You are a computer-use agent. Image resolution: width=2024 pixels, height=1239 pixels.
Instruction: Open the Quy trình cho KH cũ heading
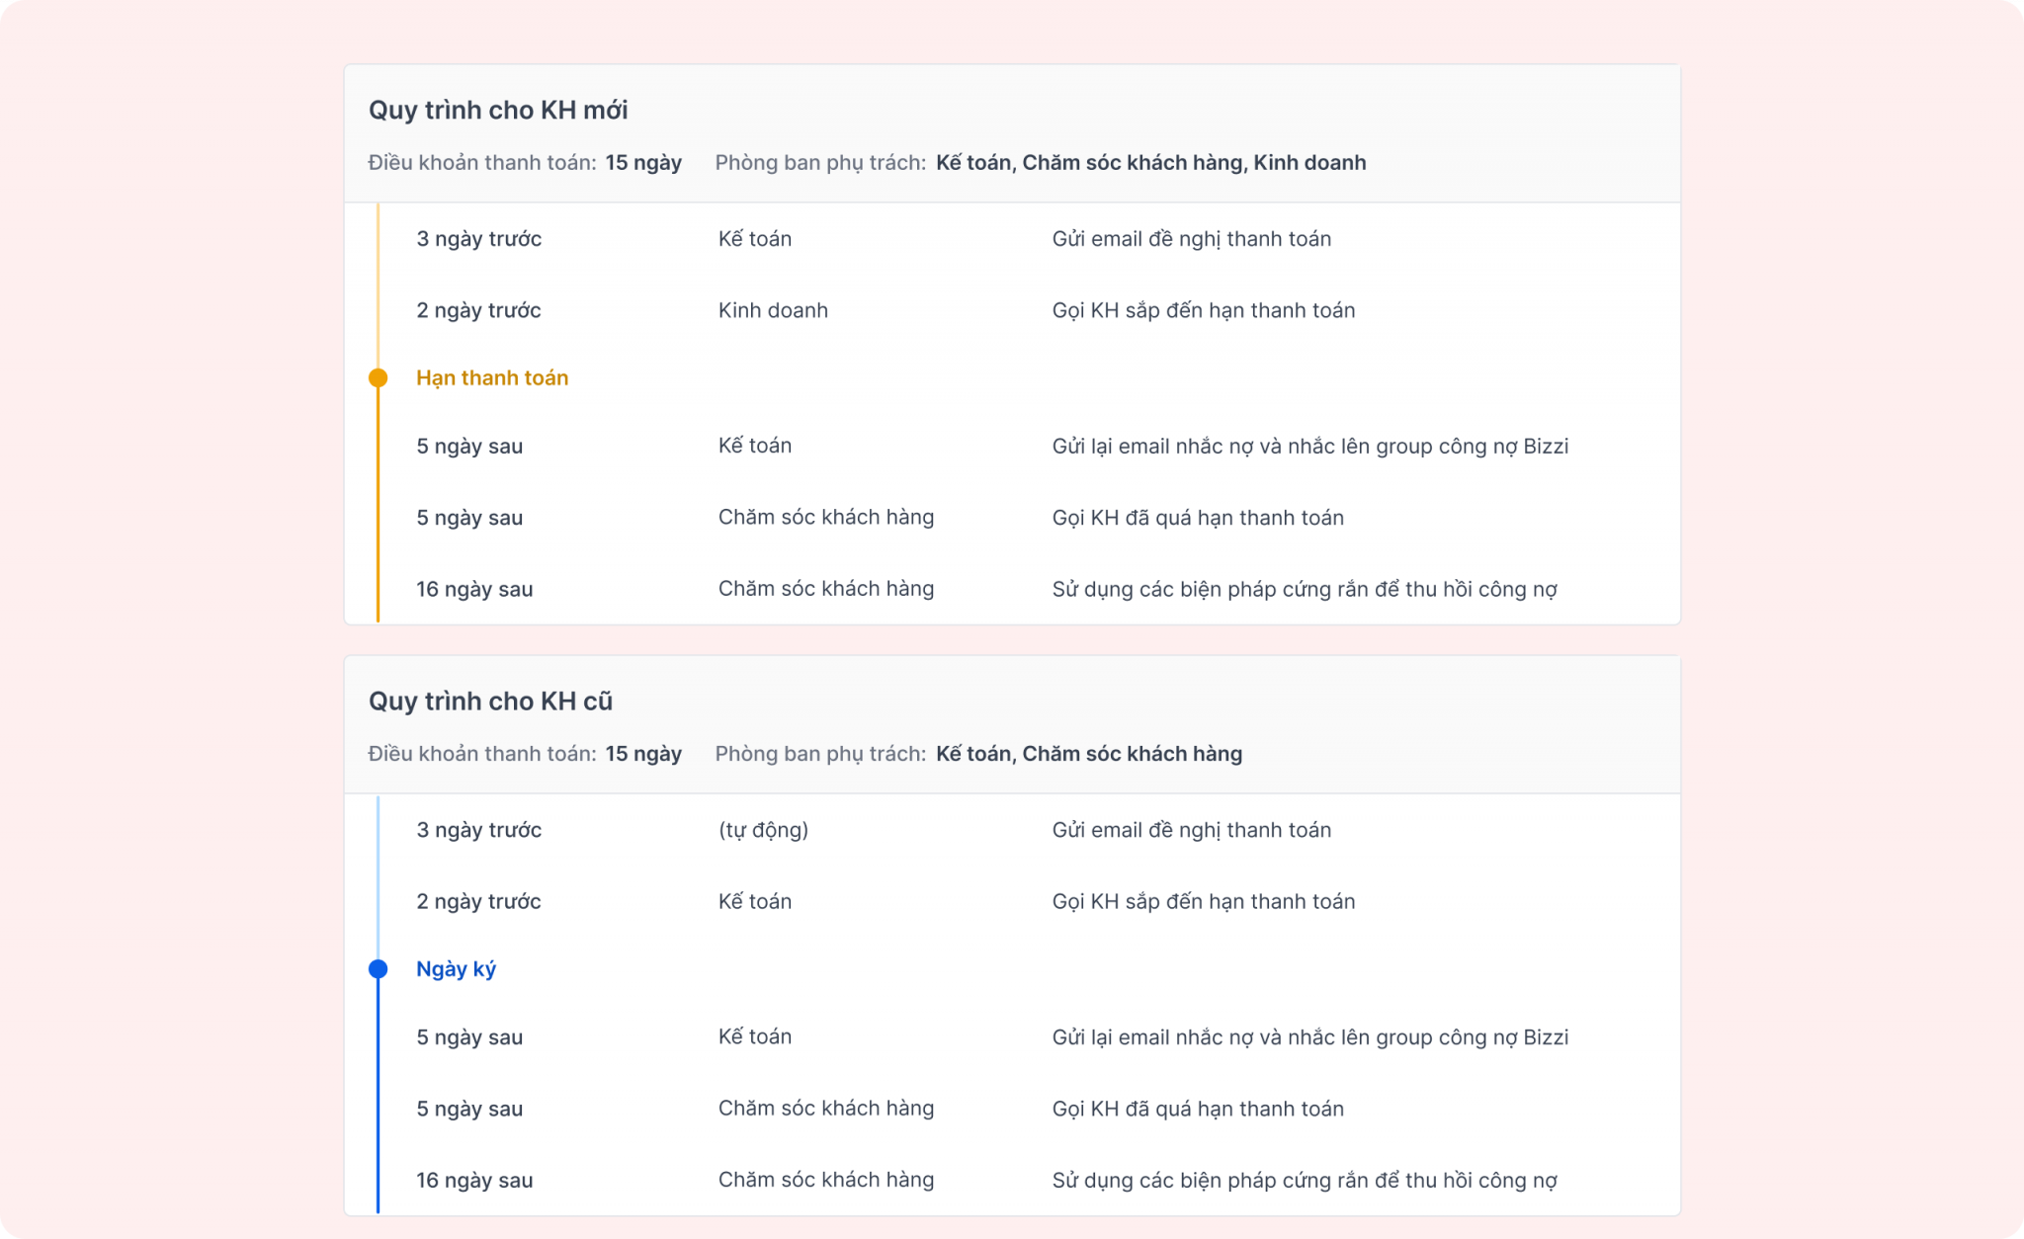[x=490, y=701]
